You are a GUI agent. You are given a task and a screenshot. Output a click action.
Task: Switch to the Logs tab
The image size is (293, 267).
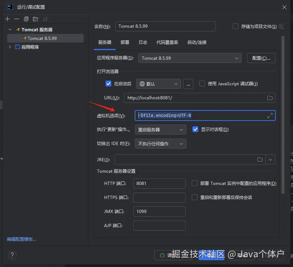(x=143, y=42)
